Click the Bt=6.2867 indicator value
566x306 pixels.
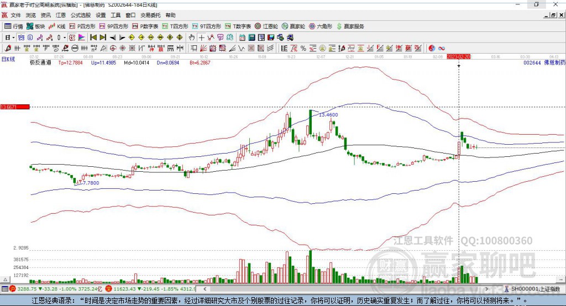(x=200, y=62)
